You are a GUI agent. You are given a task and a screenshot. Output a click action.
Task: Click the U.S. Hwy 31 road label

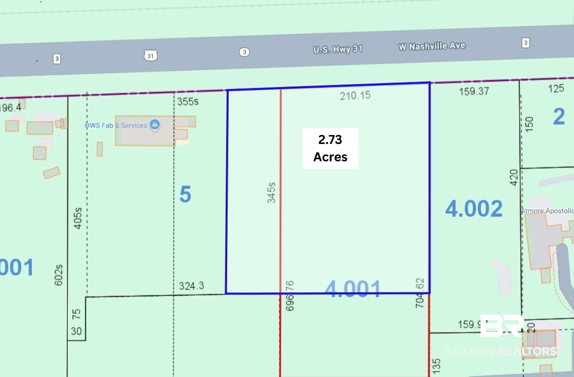pos(338,49)
